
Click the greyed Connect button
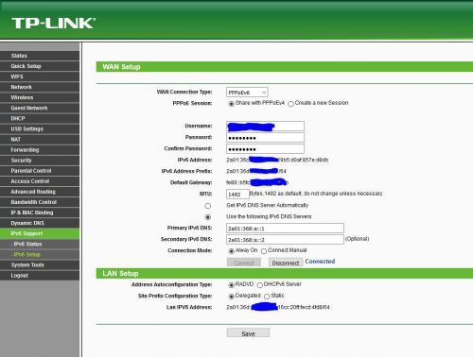click(x=244, y=263)
